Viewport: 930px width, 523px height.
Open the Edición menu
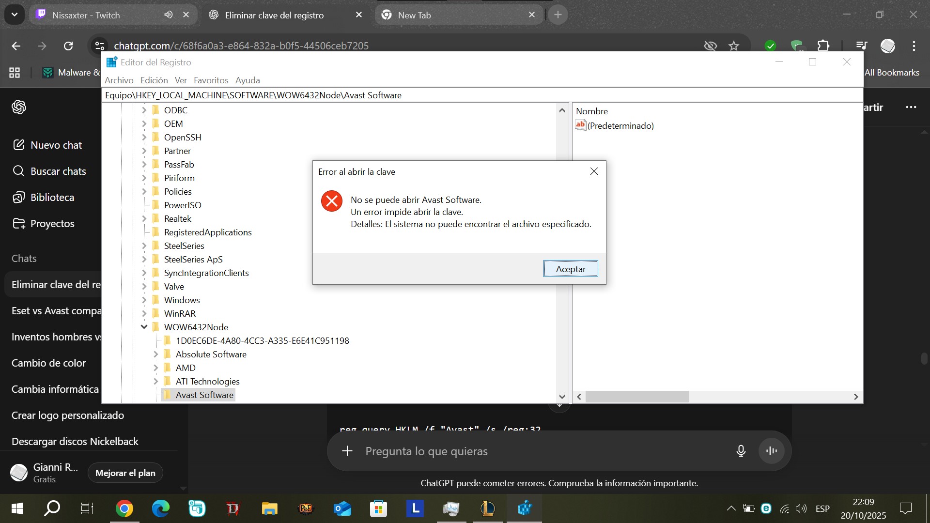coord(154,80)
